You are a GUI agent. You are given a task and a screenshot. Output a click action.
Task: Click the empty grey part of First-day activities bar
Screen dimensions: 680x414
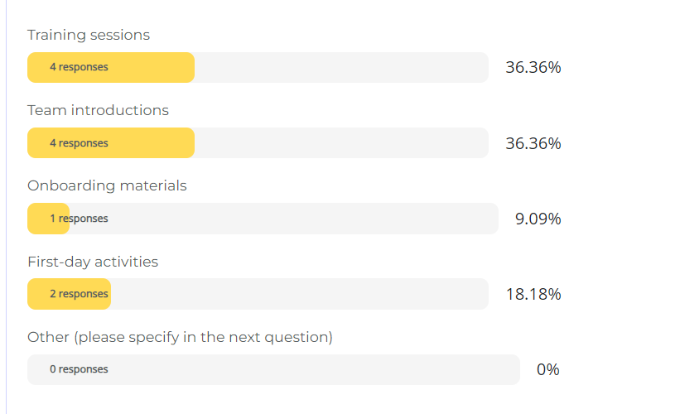[298, 294]
